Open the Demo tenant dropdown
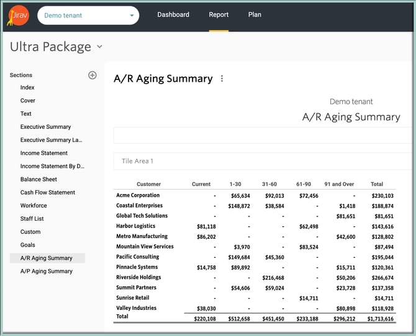This screenshot has width=416, height=336. tap(88, 15)
